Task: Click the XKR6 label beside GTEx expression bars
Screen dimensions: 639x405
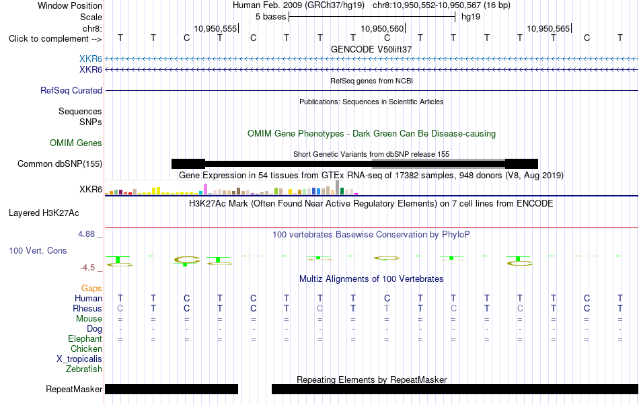Action: click(x=91, y=190)
